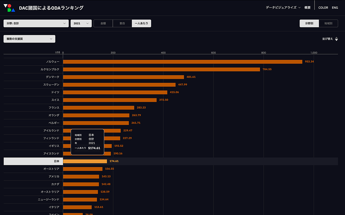Switch to the 地域別 tab
The height and width of the screenshot is (215, 345).
328,23
